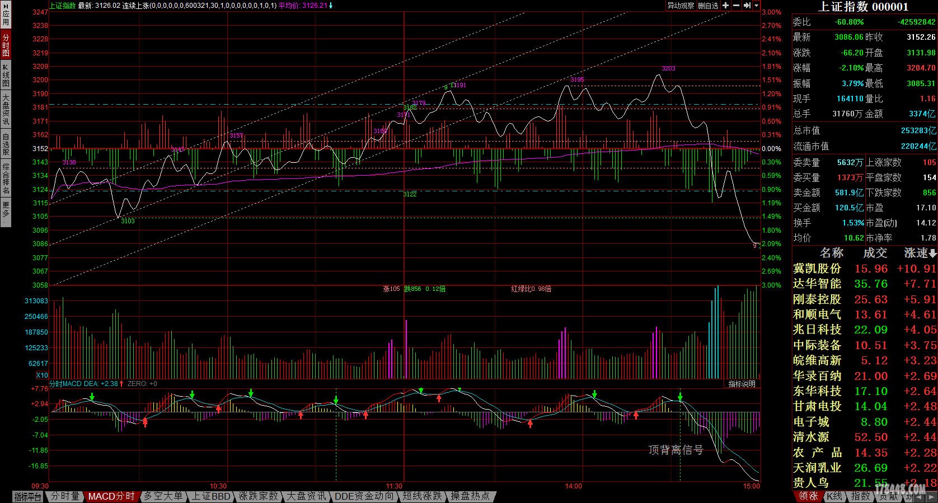Click the 顶背离信号 label in MACD panel

coord(676,450)
